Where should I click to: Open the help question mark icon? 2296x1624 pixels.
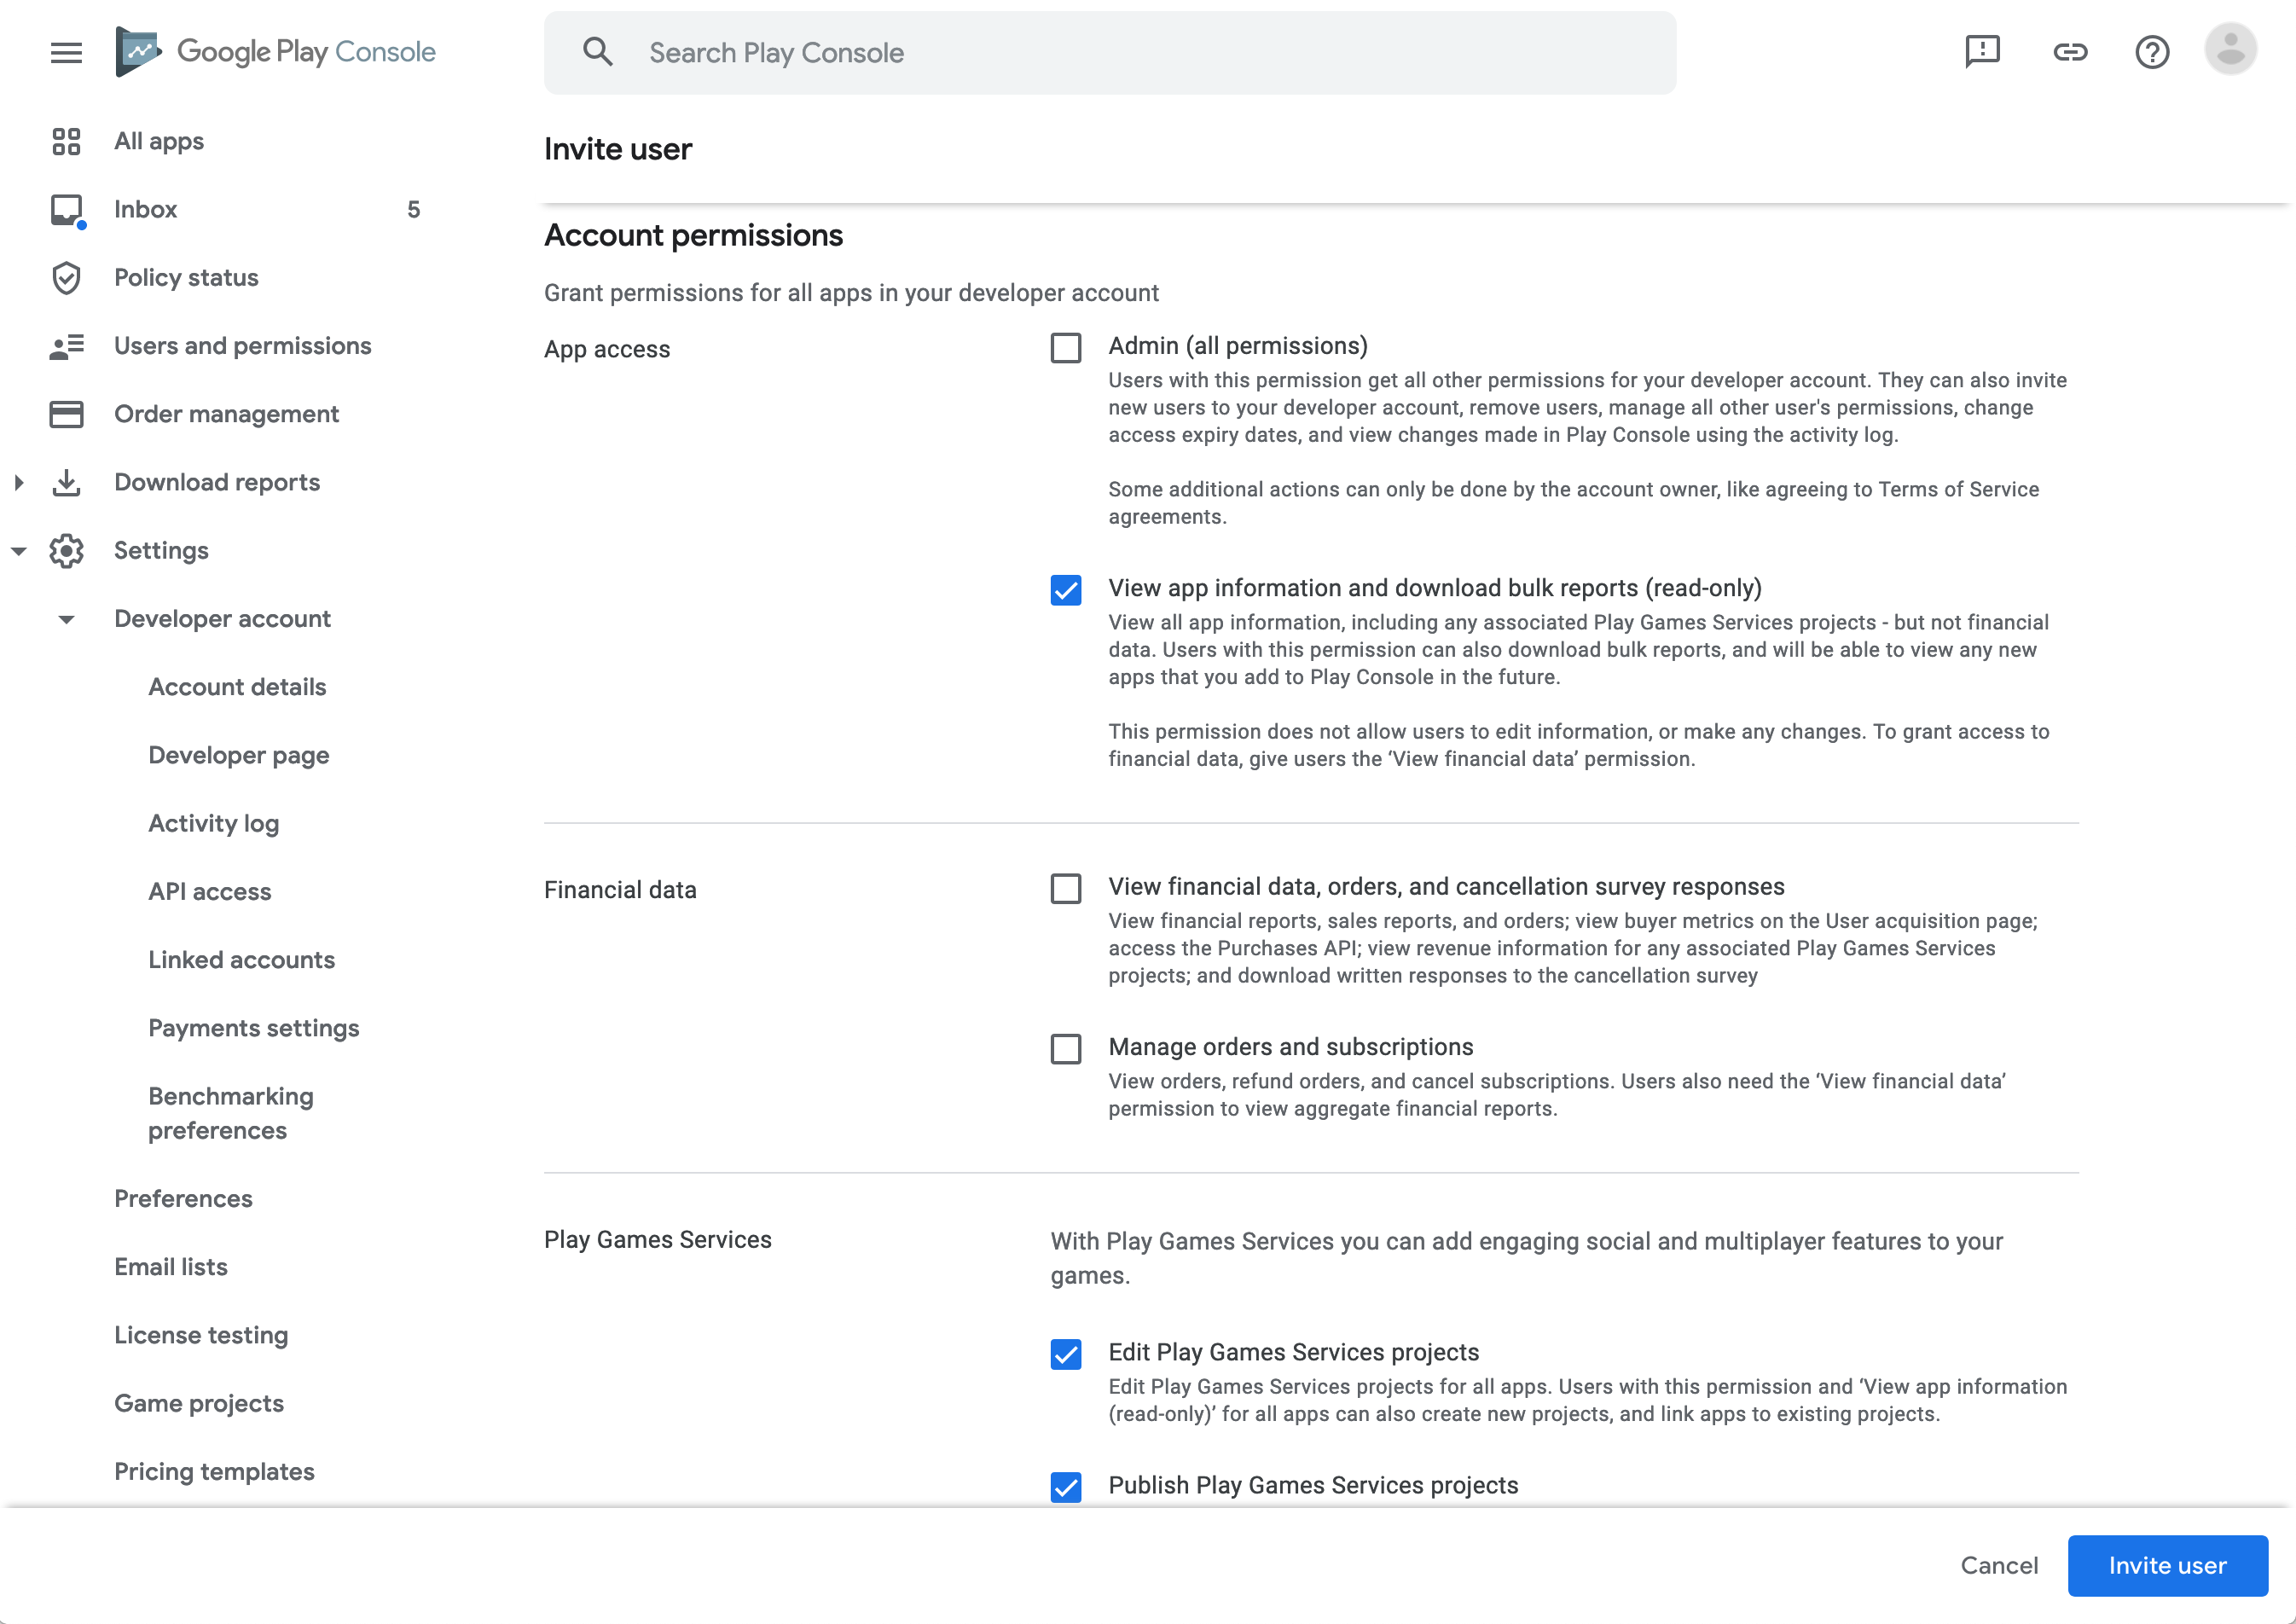coord(2152,52)
